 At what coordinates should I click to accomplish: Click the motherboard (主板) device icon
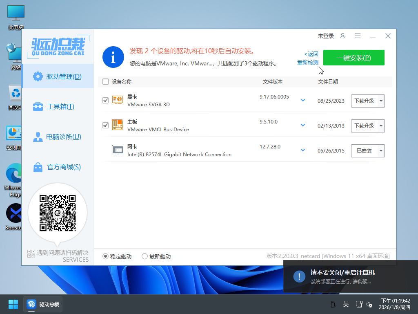coord(118,125)
